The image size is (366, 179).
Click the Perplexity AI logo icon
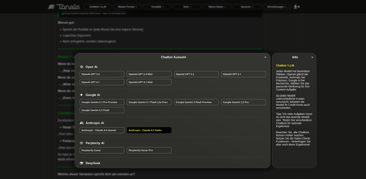(x=81, y=143)
